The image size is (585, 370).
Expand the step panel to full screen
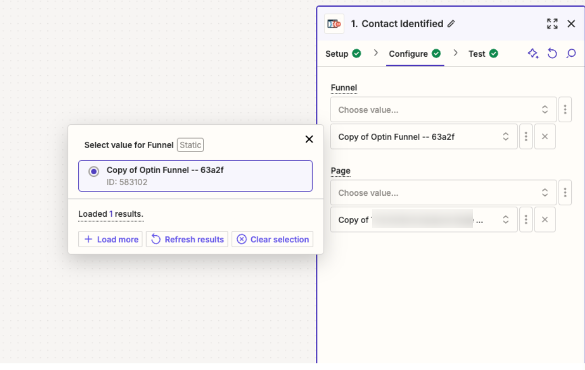click(x=552, y=24)
